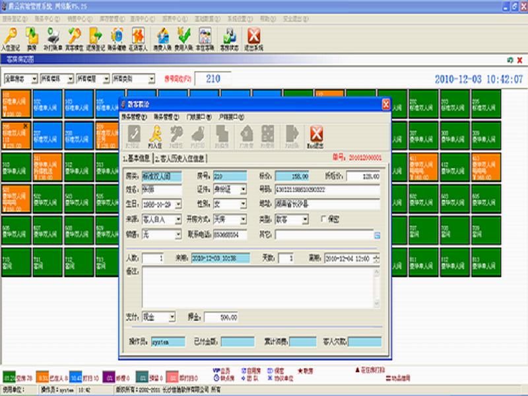Click inside the 备注 remarks text area
The image size is (528, 396).
click(261, 286)
